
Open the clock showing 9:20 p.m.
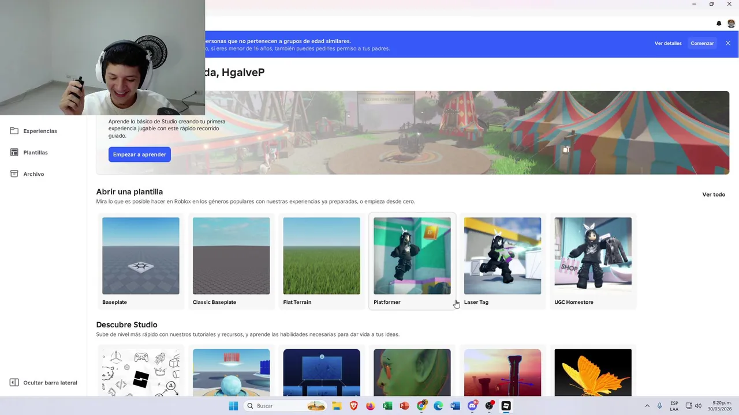pos(719,406)
